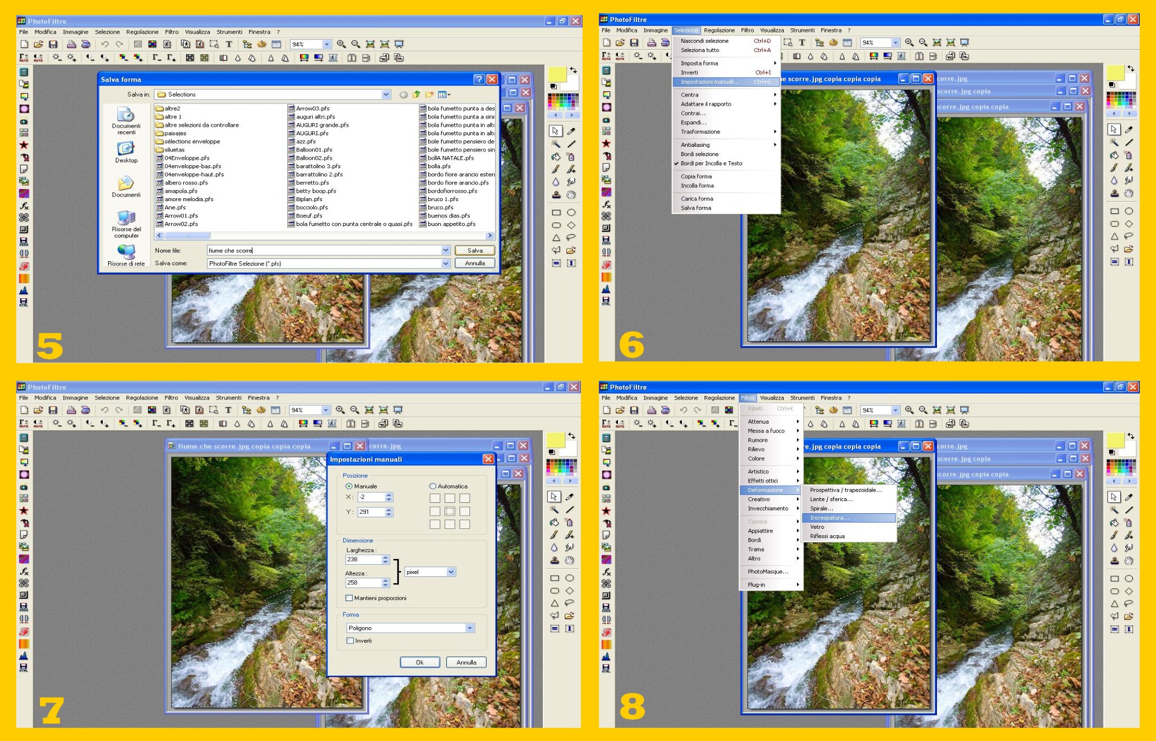
Task: In screenshot 5, select the Text tool
Action: [229, 45]
